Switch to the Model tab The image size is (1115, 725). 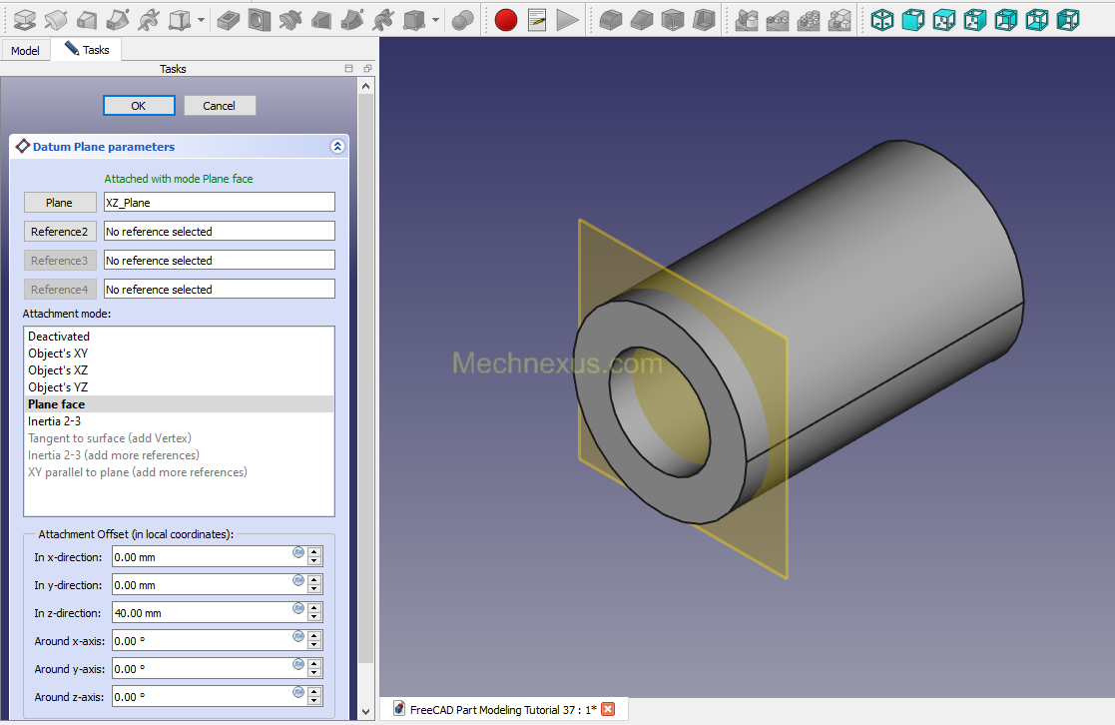[25, 50]
